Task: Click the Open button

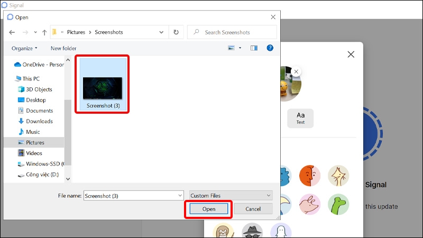Action: tap(209, 209)
